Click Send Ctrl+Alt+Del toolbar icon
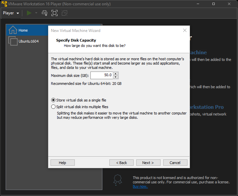The image size is (238, 196). [x=45, y=13]
